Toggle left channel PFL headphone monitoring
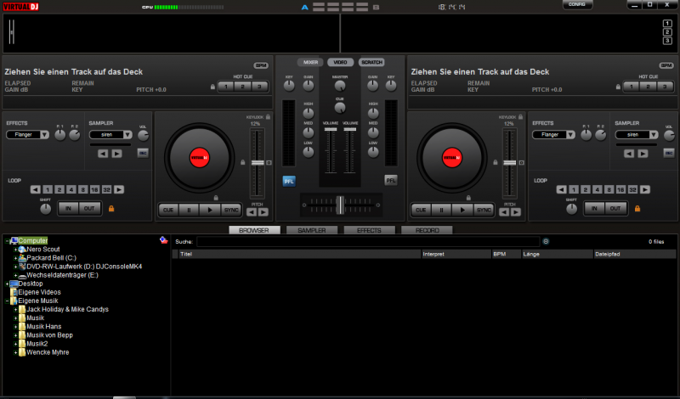 [x=289, y=180]
